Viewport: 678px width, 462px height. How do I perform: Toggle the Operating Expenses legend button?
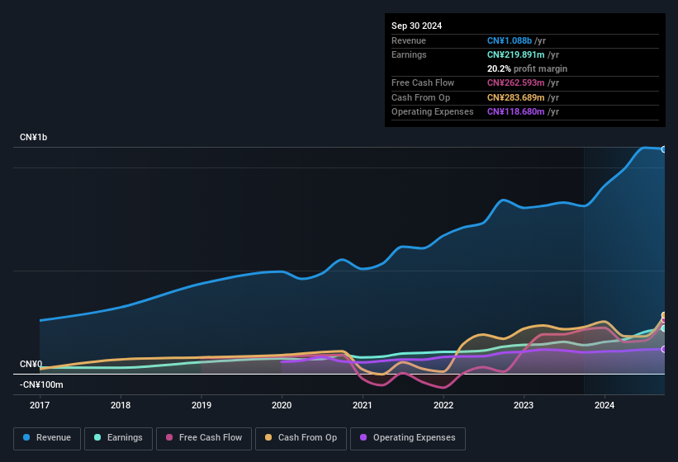point(408,438)
